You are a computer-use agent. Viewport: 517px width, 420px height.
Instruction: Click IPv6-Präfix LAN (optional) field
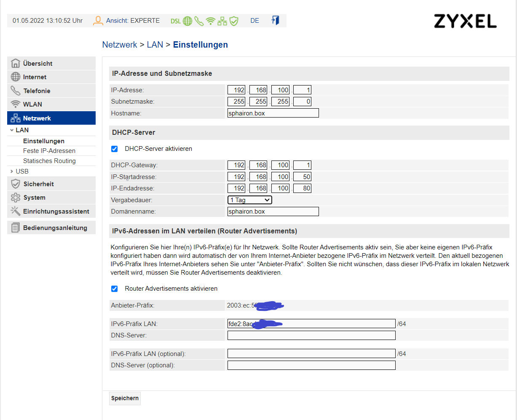[311, 353]
